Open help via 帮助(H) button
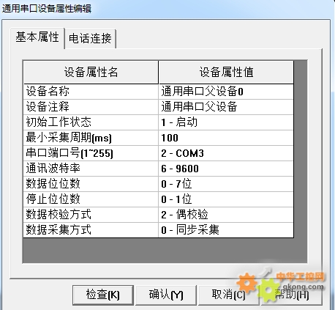The width and height of the screenshot is (335, 310). [292, 295]
